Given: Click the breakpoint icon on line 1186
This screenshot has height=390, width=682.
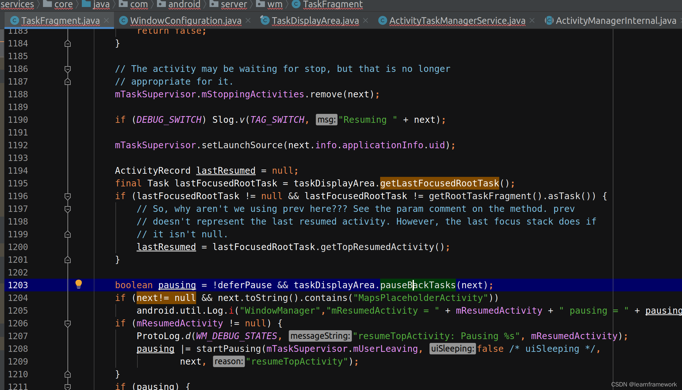Looking at the screenshot, I should [67, 69].
